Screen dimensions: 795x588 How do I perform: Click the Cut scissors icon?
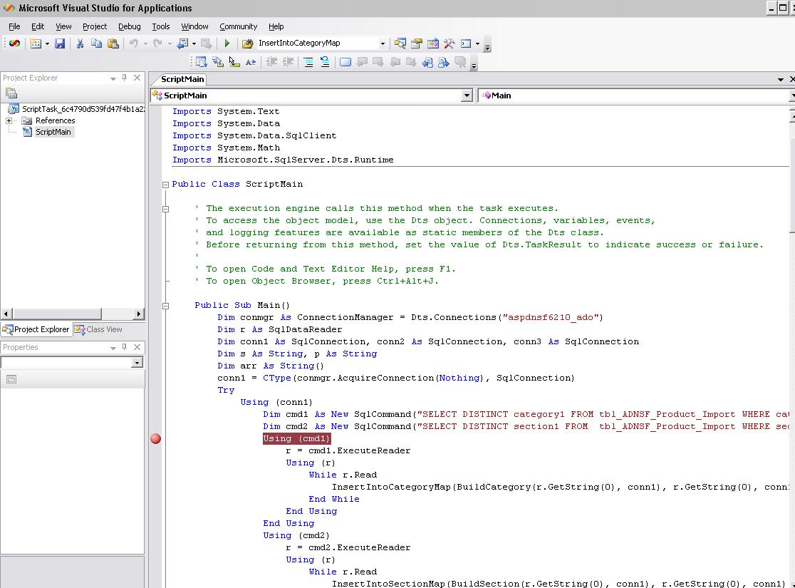(x=80, y=43)
